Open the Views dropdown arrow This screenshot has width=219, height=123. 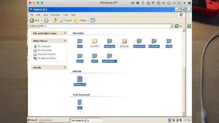coord(96,20)
